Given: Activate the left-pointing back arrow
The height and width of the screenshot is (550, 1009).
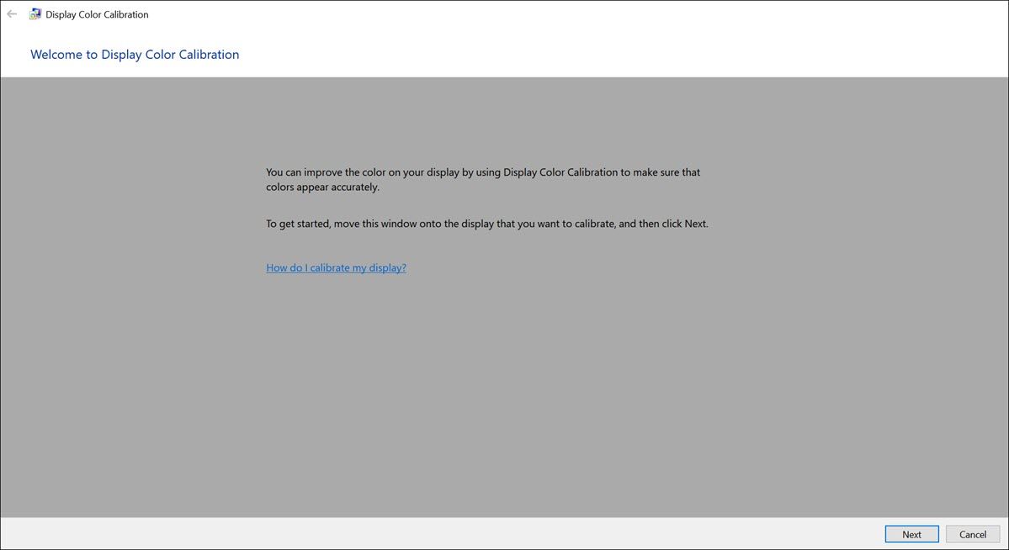Looking at the screenshot, I should pos(12,13).
